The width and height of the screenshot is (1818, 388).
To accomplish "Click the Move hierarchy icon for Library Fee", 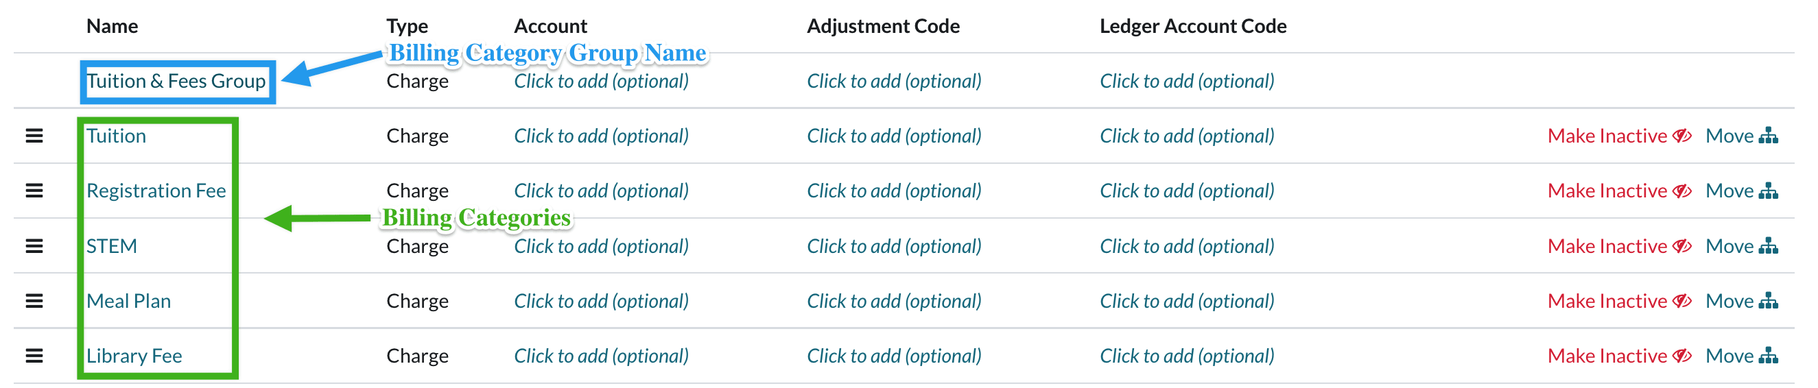I will [1768, 356].
